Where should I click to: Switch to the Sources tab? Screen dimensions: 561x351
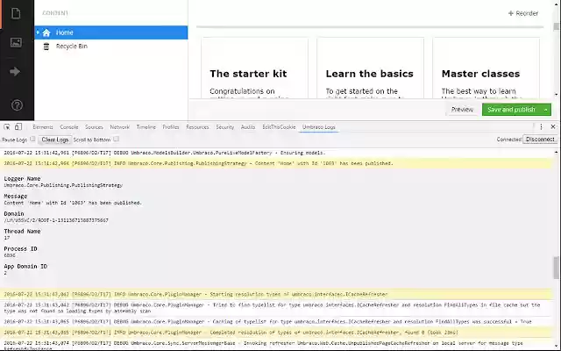point(94,127)
